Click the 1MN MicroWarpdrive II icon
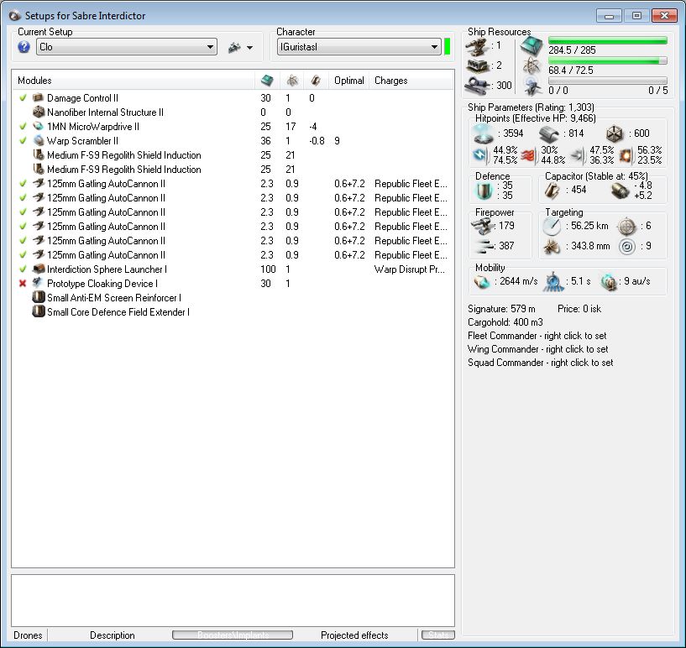 [39, 127]
